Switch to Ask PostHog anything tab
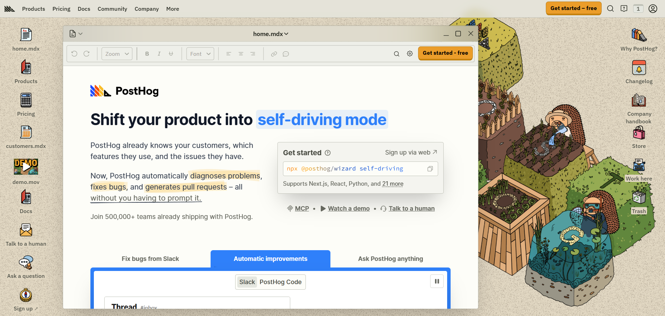The height and width of the screenshot is (316, 665). point(391,259)
